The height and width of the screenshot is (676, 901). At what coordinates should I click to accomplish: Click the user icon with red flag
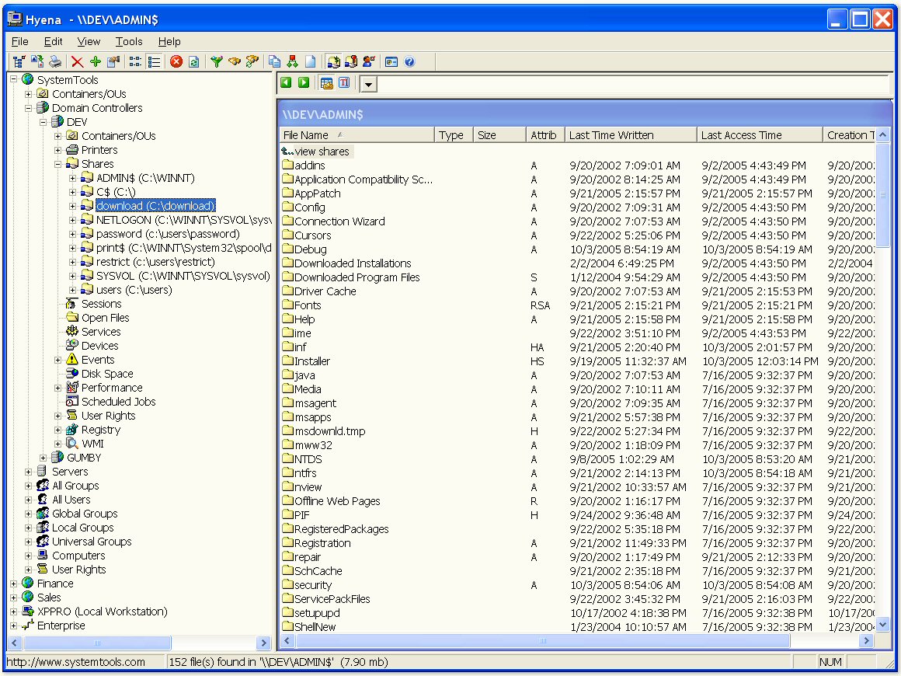click(369, 61)
